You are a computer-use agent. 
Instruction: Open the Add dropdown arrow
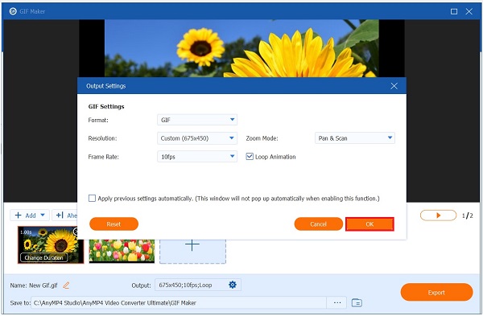(43, 215)
